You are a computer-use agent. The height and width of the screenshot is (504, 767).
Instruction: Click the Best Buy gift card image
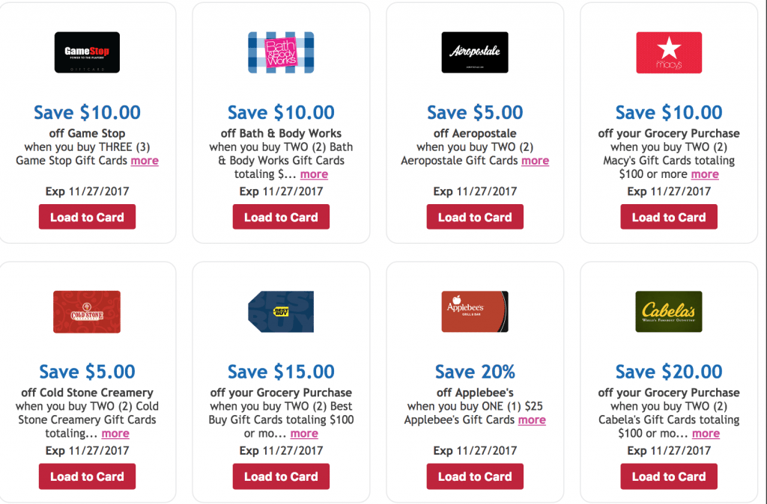281,312
